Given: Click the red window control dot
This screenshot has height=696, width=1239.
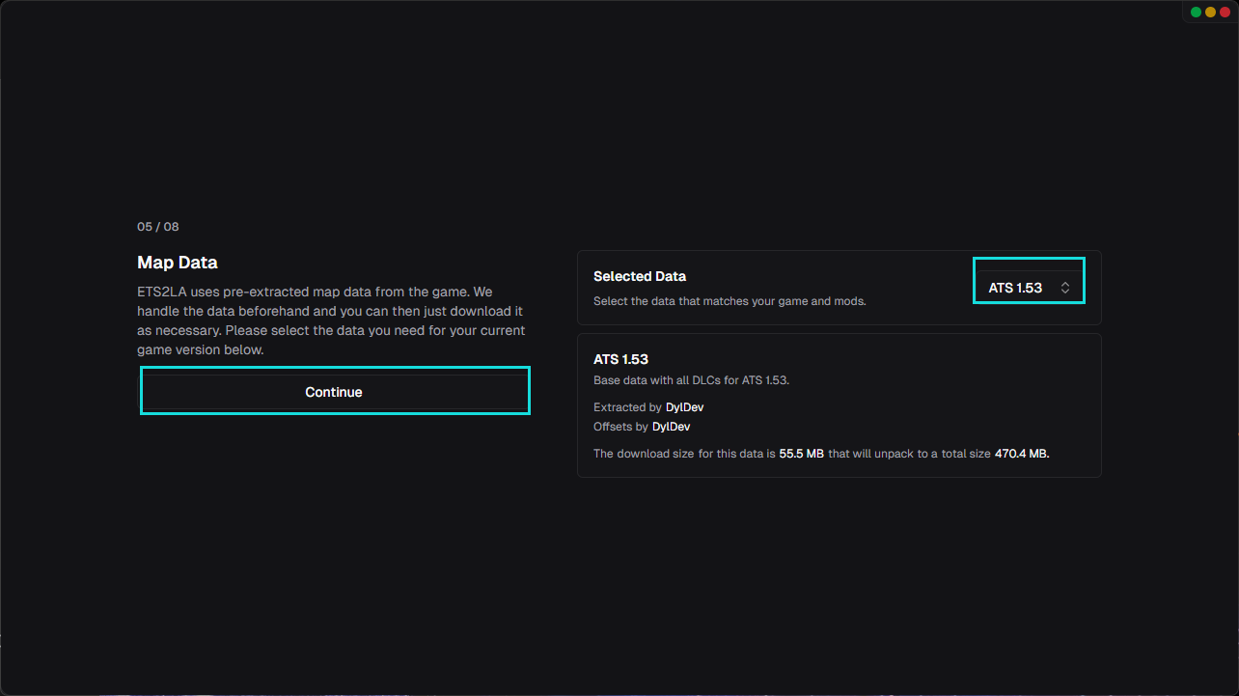Looking at the screenshot, I should 1225,13.
